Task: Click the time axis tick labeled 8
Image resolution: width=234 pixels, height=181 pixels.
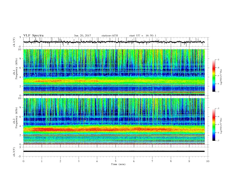Action: pyautogui.click(x=171, y=161)
